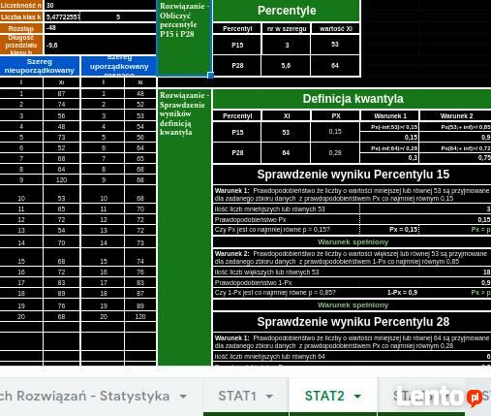Click the P15 wartość Xi cell 53
The height and width of the screenshot is (416, 491).
(x=335, y=45)
